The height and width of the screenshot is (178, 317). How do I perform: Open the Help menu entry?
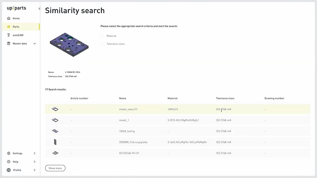[16, 162]
